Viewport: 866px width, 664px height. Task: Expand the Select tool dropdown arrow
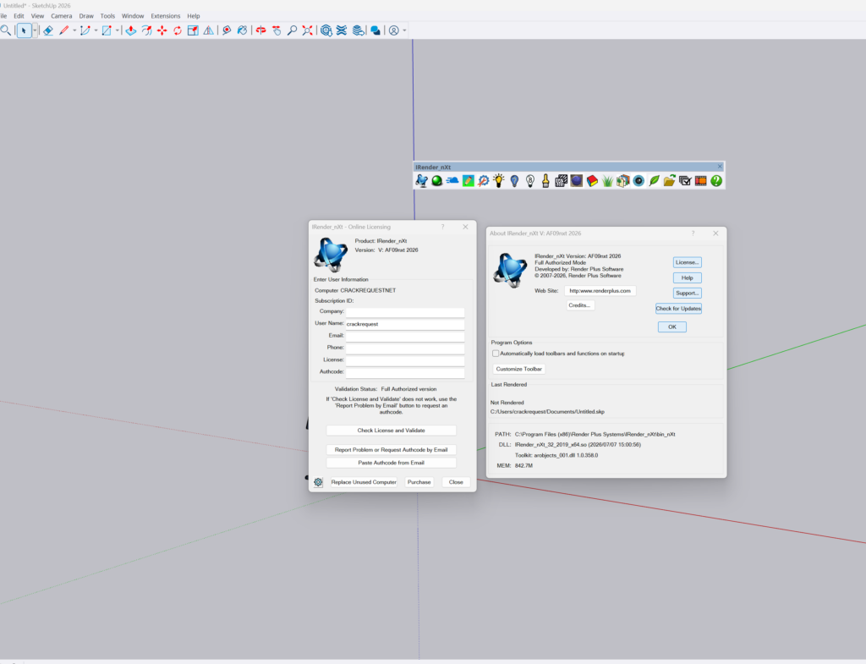[x=34, y=30]
